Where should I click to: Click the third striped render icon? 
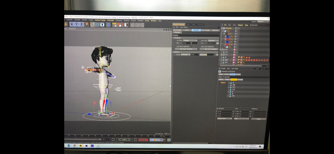142,25
